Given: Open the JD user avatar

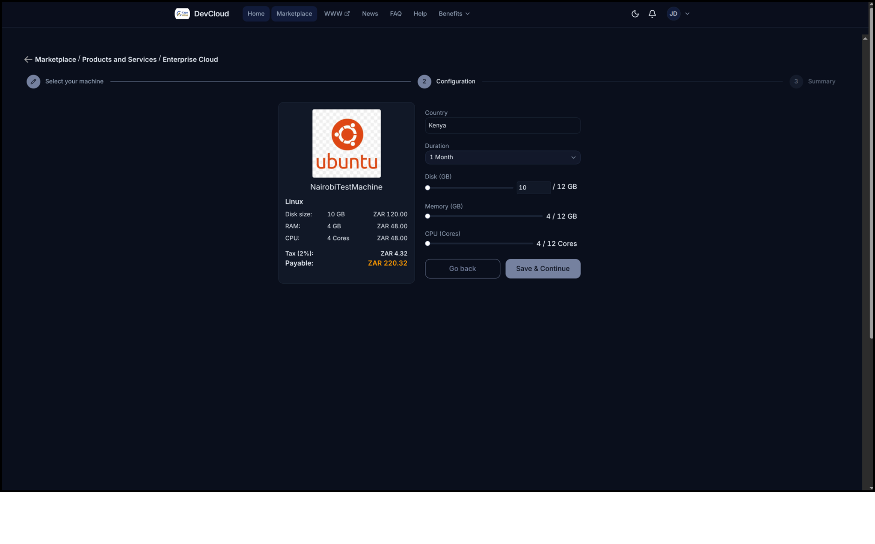Looking at the screenshot, I should [673, 14].
